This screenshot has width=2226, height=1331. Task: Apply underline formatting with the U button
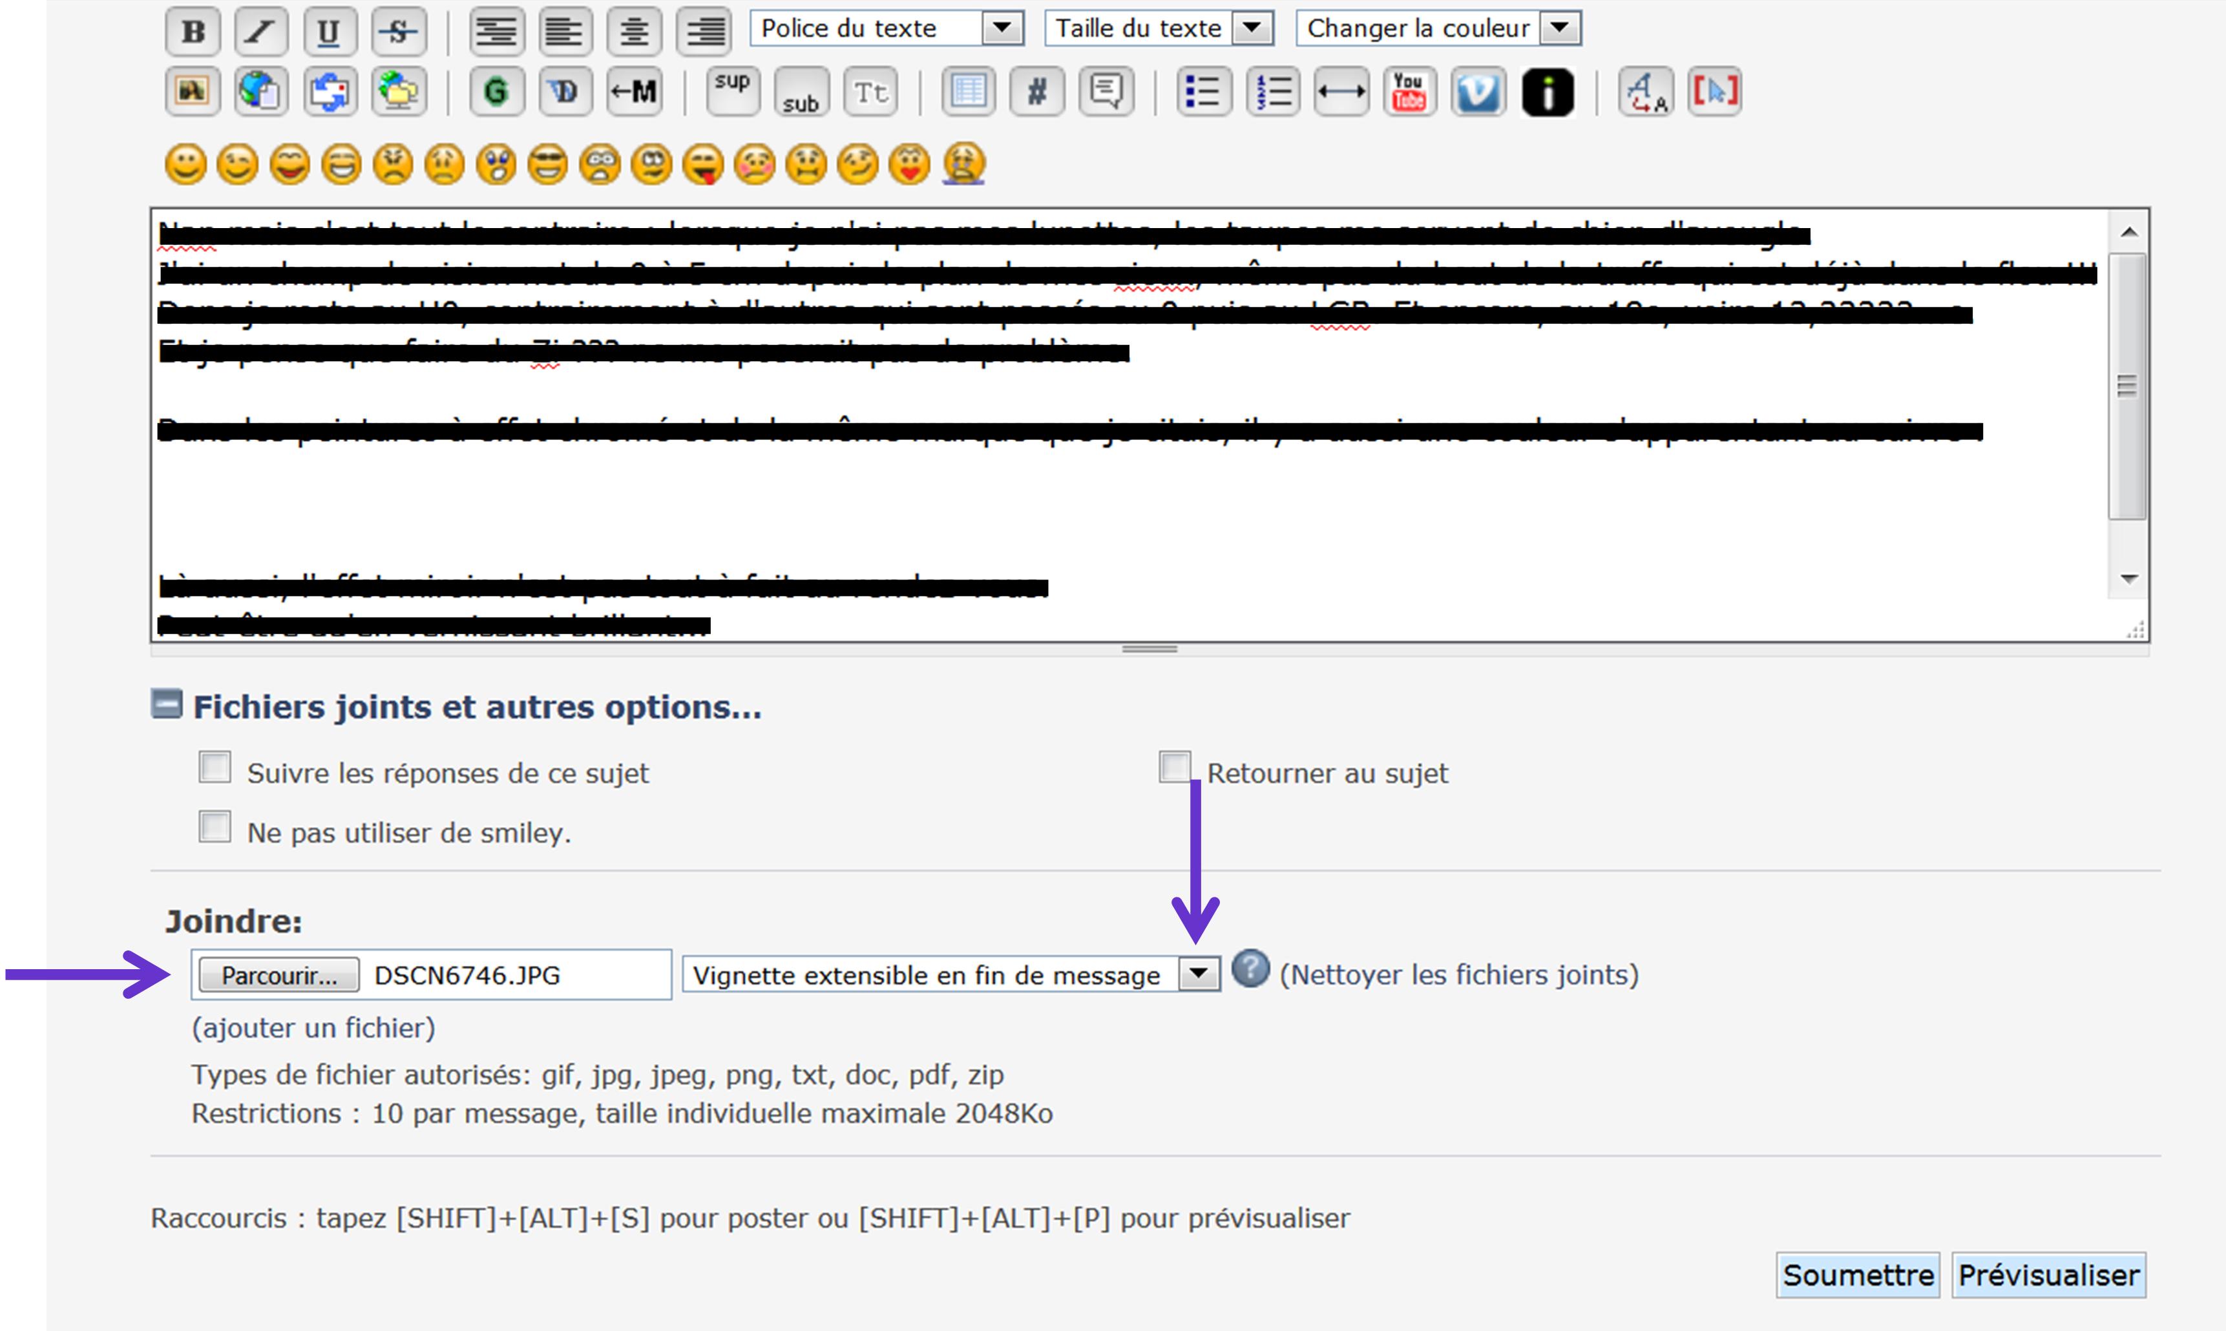pos(329,32)
